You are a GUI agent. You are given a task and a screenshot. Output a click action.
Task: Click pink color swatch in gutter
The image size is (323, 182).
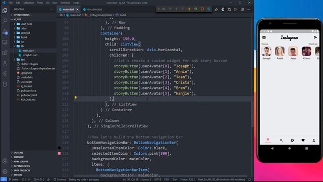coord(59,153)
